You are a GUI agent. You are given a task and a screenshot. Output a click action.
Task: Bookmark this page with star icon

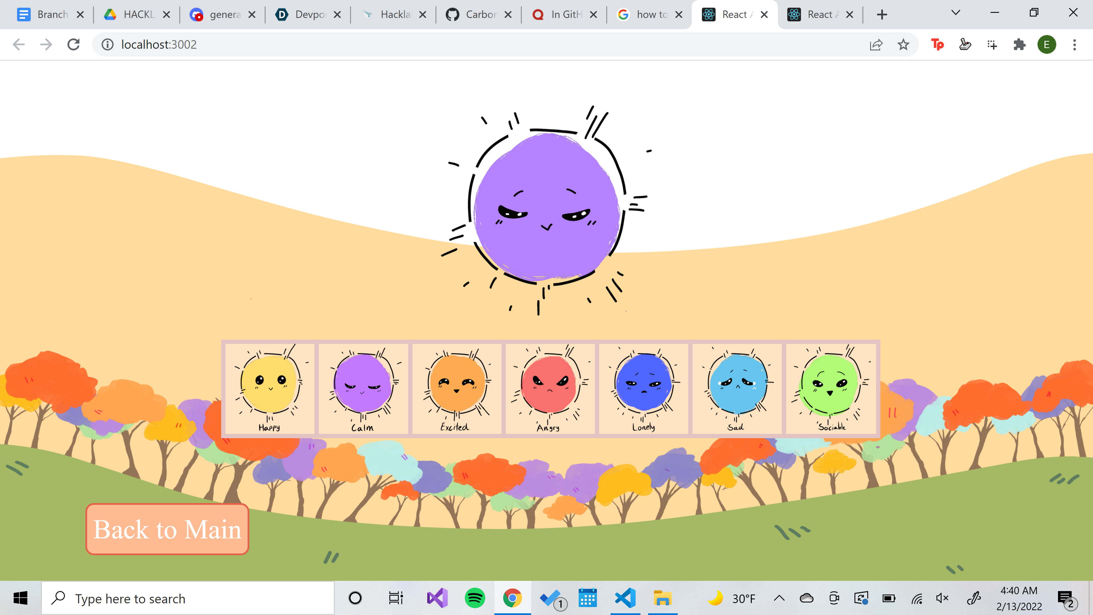[903, 45]
